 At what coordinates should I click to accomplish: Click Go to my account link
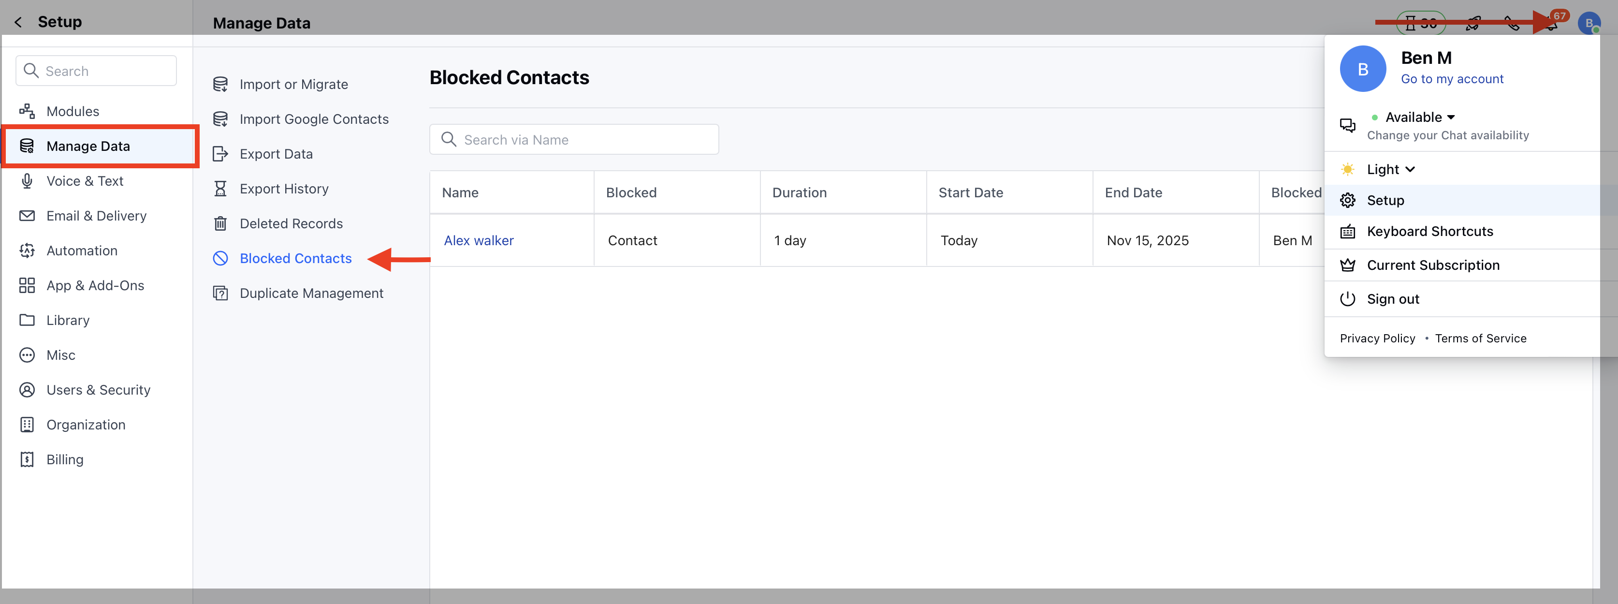[x=1452, y=78]
